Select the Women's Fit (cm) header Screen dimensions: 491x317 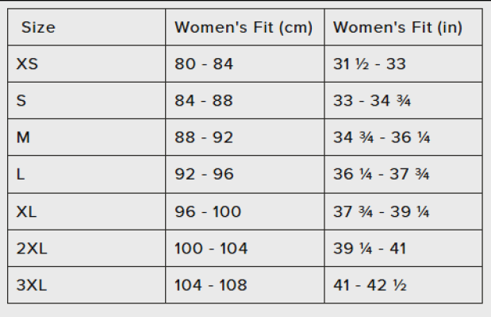(x=244, y=27)
